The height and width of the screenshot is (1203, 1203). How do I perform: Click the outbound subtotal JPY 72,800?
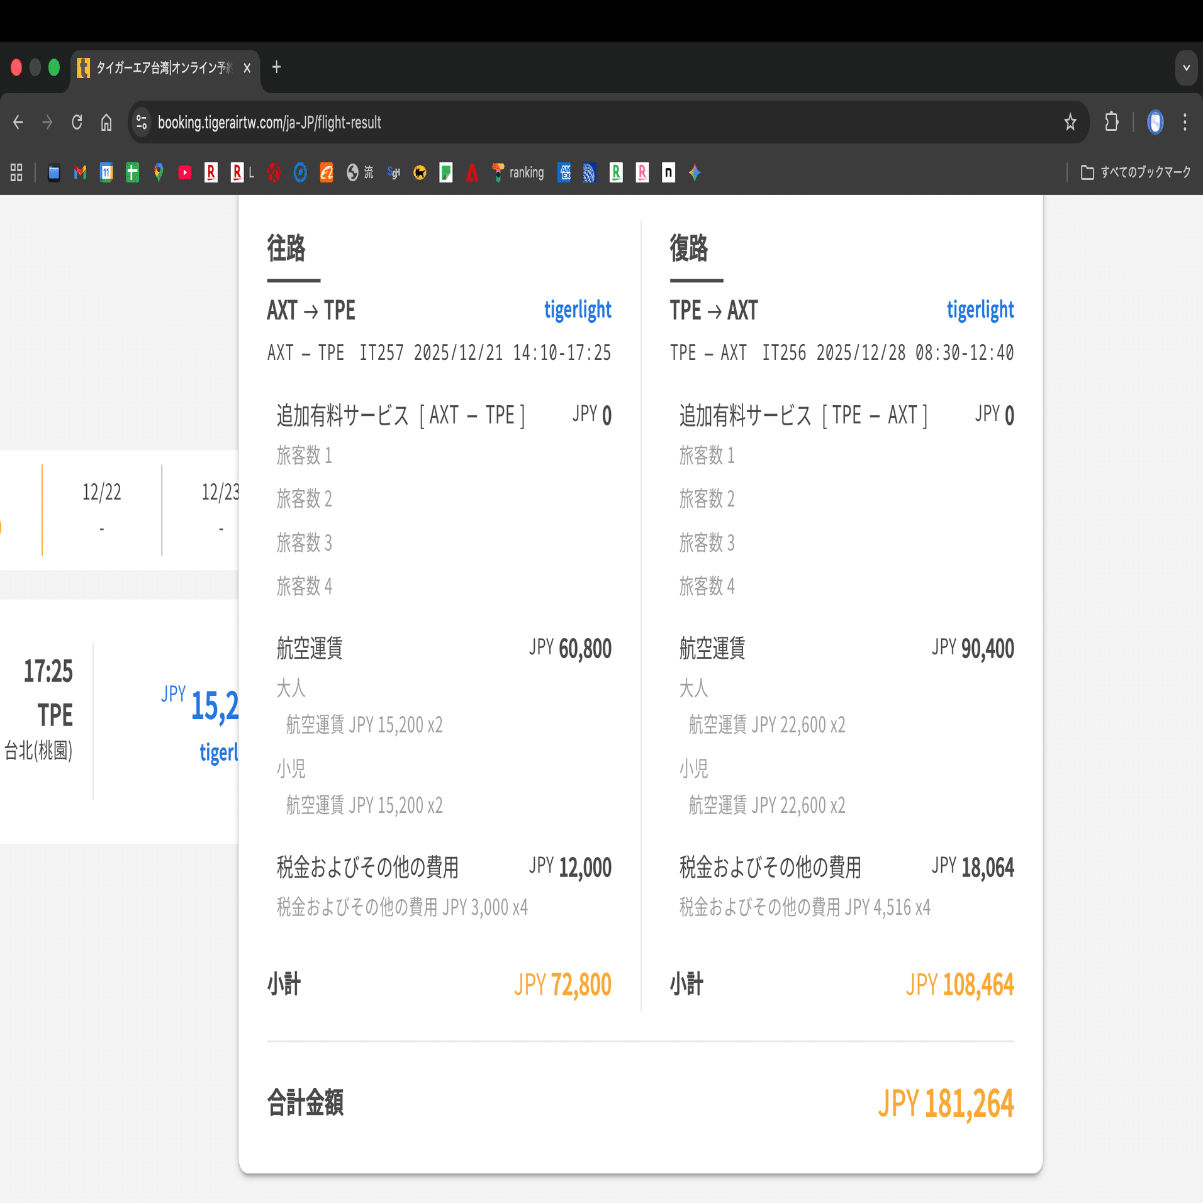pos(562,985)
